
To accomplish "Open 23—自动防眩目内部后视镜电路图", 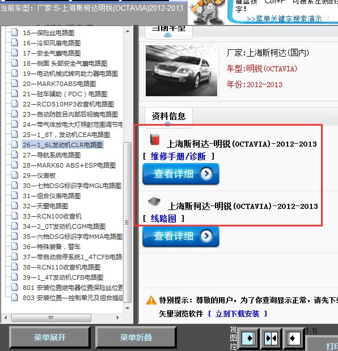I will click(70, 114).
